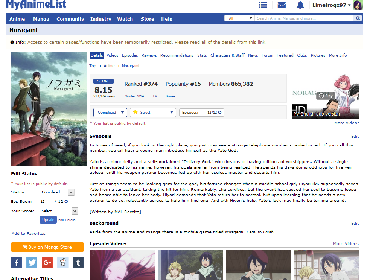Open messages envelope icon
The width and height of the screenshot is (370, 280).
[x=282, y=5]
